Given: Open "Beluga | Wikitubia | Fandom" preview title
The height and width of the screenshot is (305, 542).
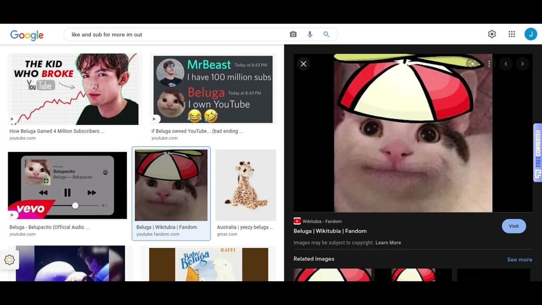Looking at the screenshot, I should [x=330, y=231].
